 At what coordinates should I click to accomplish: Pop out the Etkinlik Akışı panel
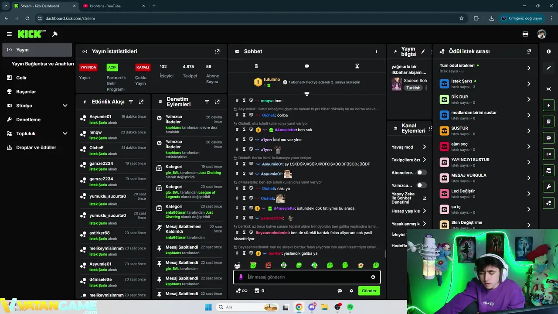tap(141, 102)
